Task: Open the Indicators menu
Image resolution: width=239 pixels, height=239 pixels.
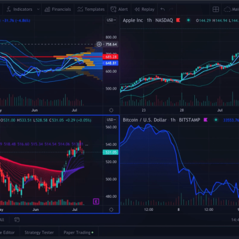Action: (19, 9)
